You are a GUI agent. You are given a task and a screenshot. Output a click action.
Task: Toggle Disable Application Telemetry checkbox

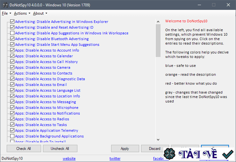[x=12, y=130]
